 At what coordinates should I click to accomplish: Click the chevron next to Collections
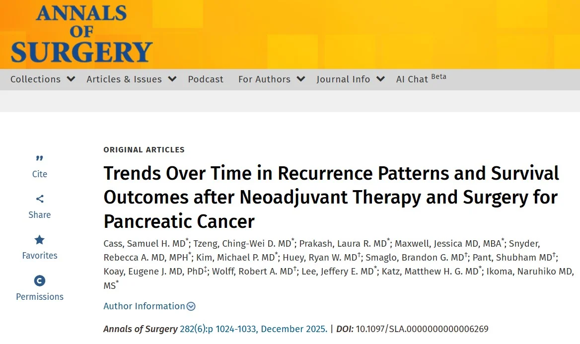tap(71, 79)
